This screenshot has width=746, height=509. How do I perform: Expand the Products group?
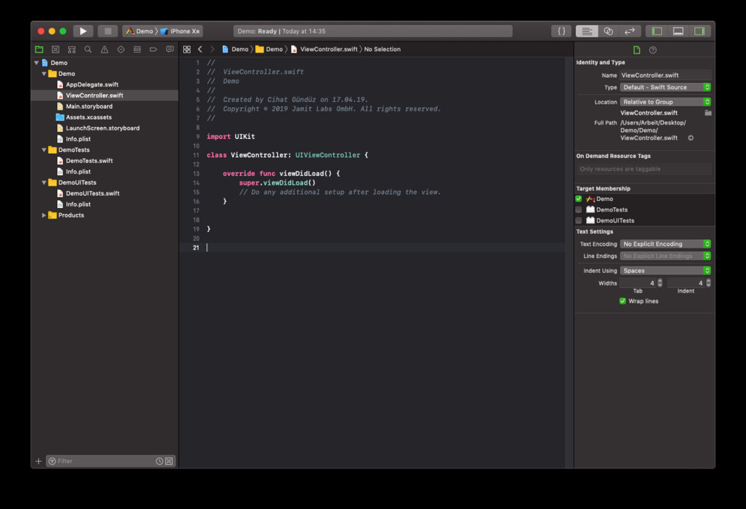44,215
